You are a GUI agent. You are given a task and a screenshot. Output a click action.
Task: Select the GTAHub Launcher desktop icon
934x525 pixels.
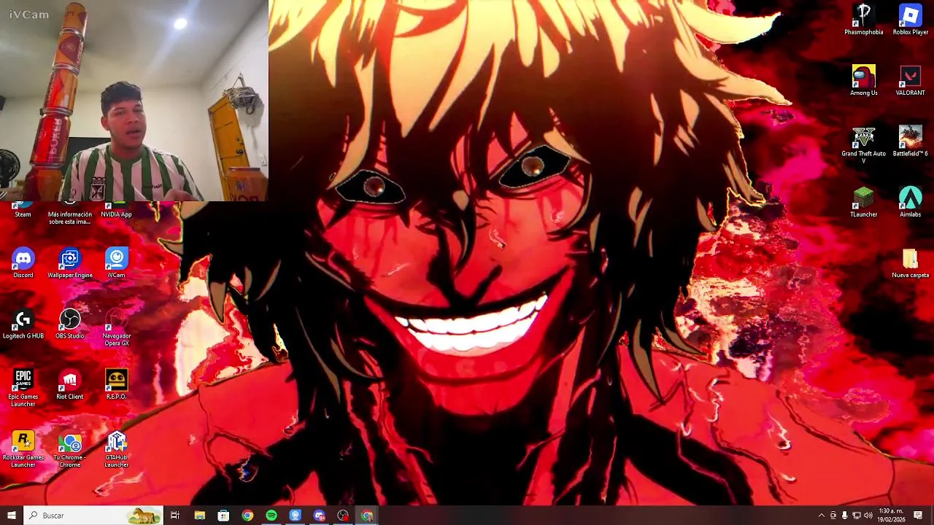116,448
